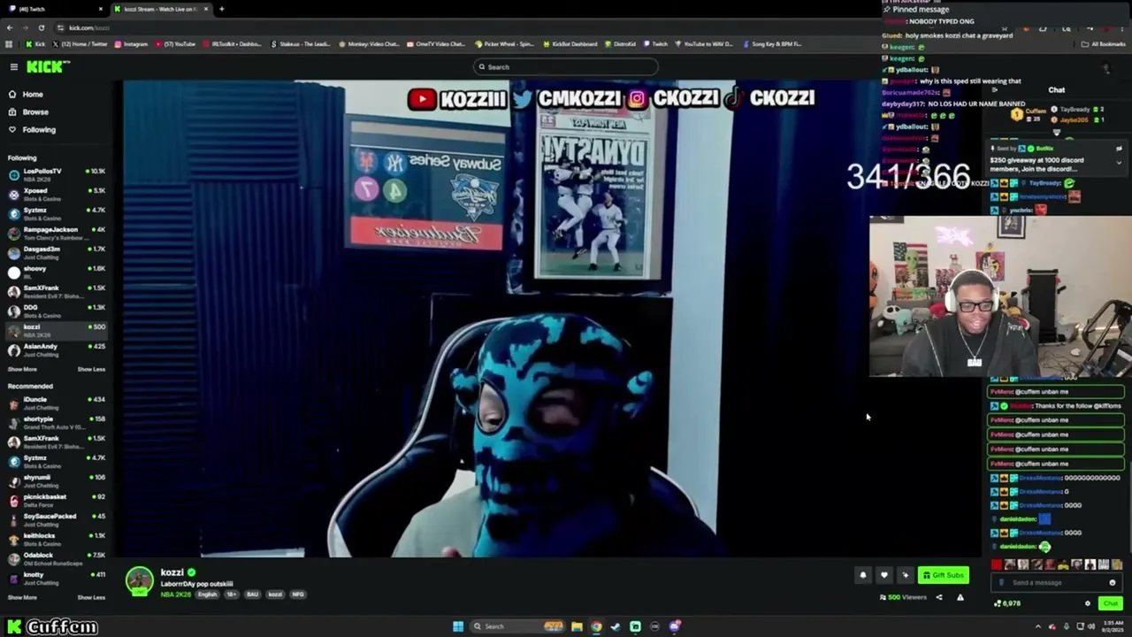Open the Home / Twitter bookmark
Screen dimensions: 1132x637
81,44
